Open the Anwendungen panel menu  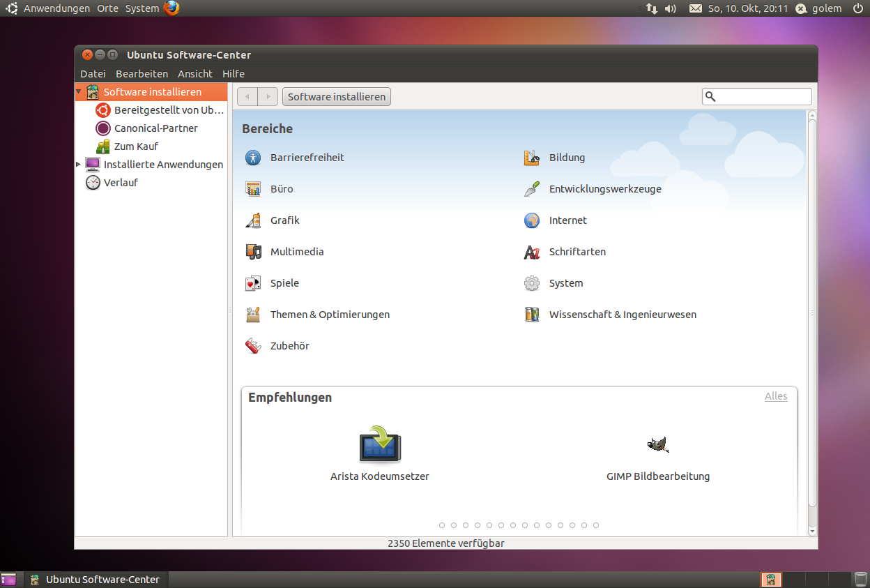(56, 8)
